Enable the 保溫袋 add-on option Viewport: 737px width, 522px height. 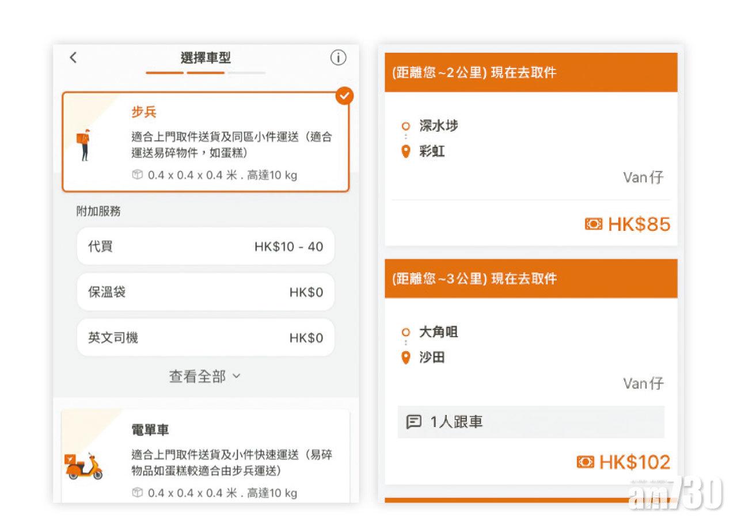pyautogui.click(x=206, y=292)
